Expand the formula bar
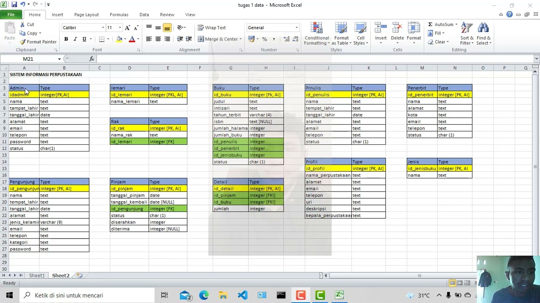540x303 pixels. 536,59
